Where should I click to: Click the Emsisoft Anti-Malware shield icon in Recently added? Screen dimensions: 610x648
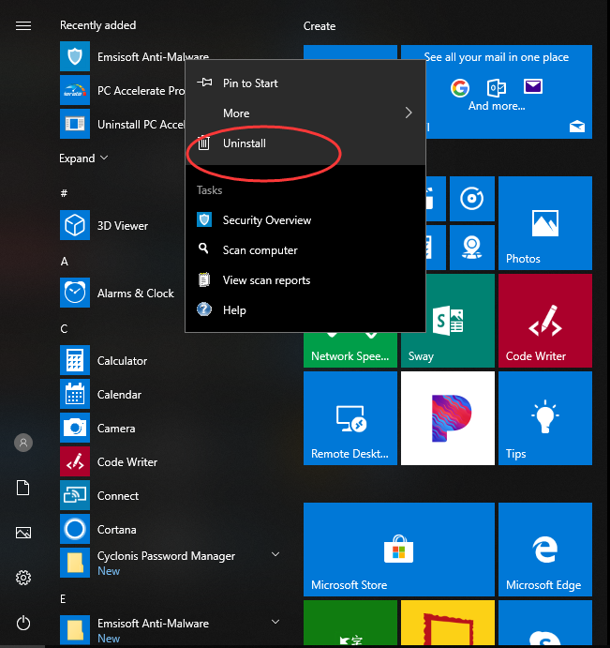[x=75, y=56]
